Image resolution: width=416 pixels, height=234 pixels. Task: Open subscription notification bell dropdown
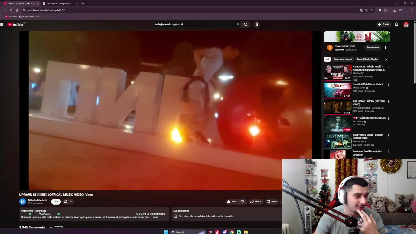[68, 201]
